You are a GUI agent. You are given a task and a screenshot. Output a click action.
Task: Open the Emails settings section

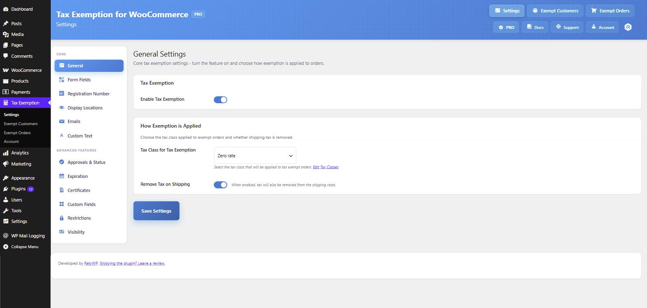pos(89,121)
